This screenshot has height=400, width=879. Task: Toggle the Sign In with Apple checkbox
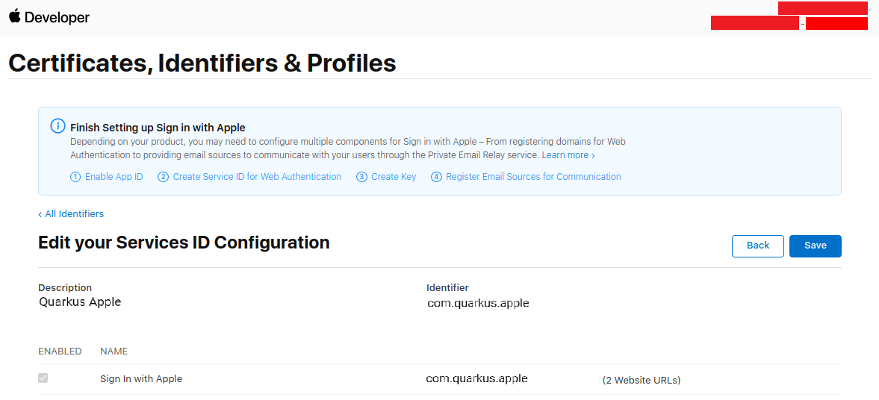(43, 378)
